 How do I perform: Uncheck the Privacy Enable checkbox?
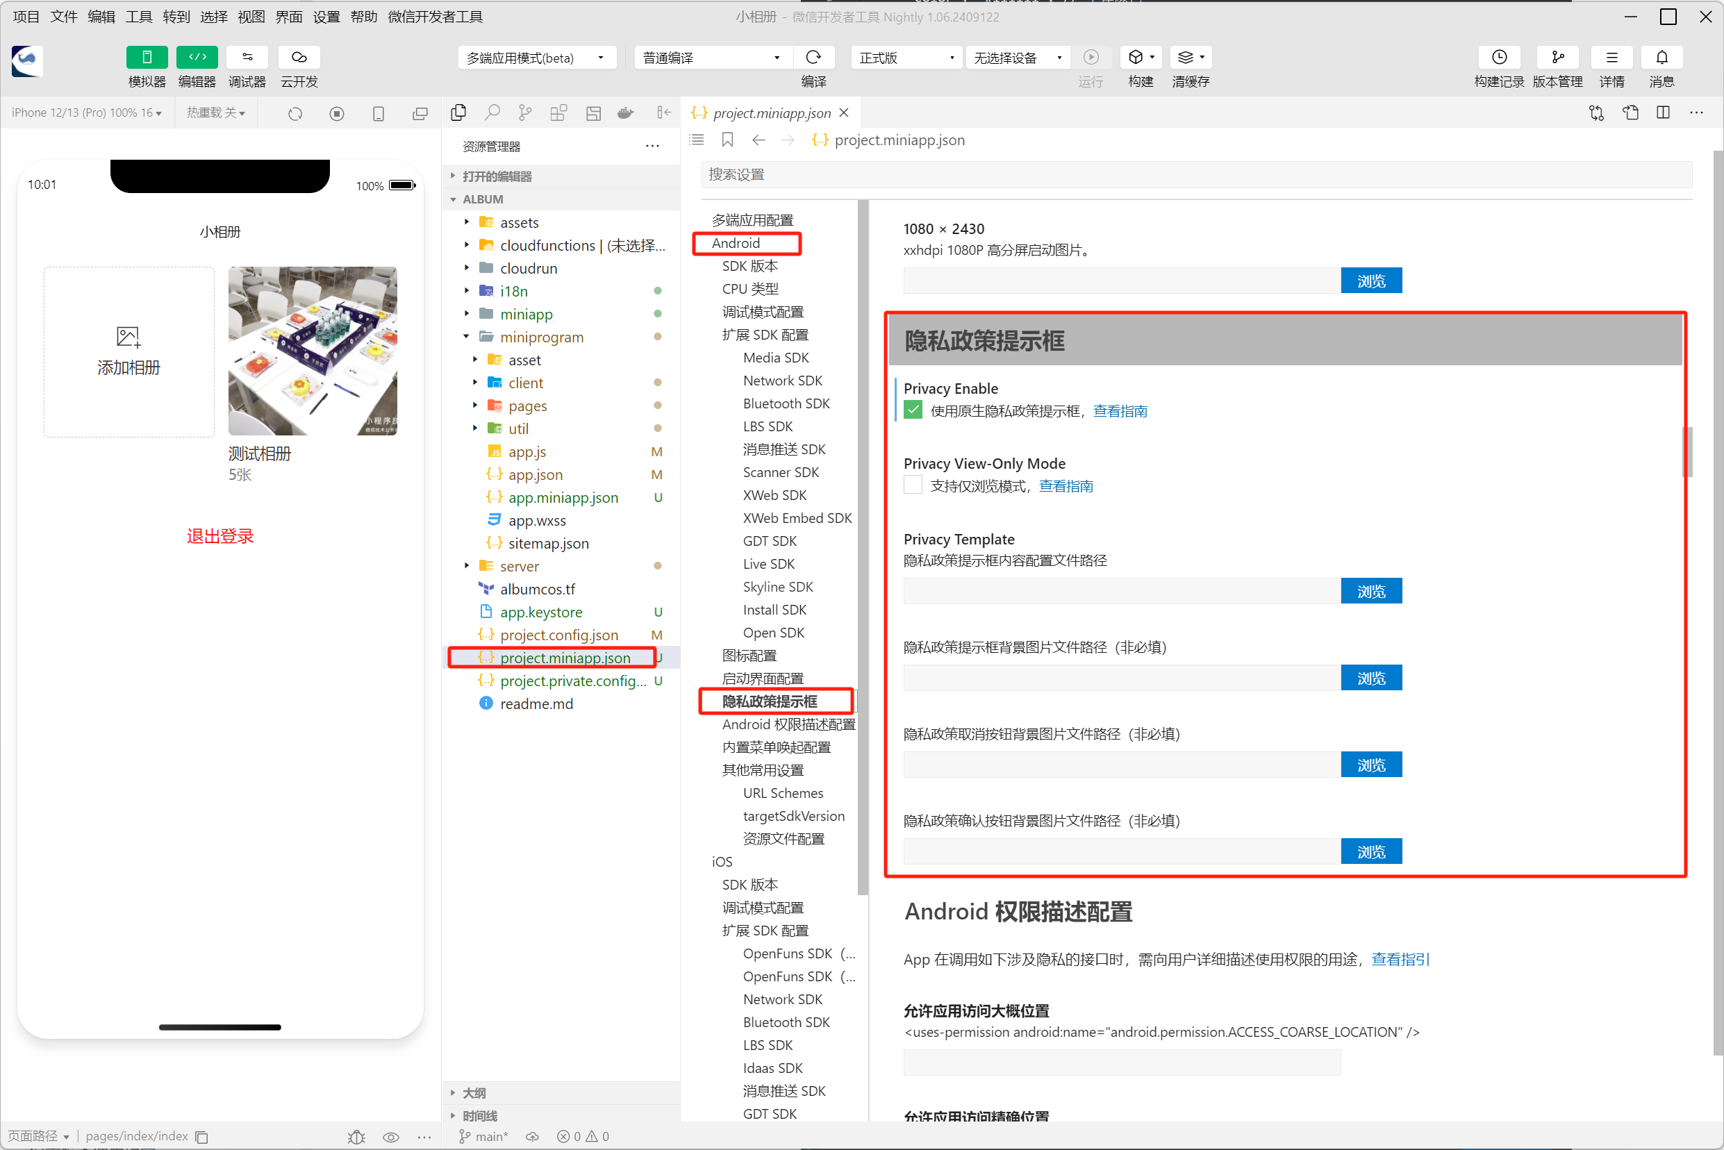point(913,410)
